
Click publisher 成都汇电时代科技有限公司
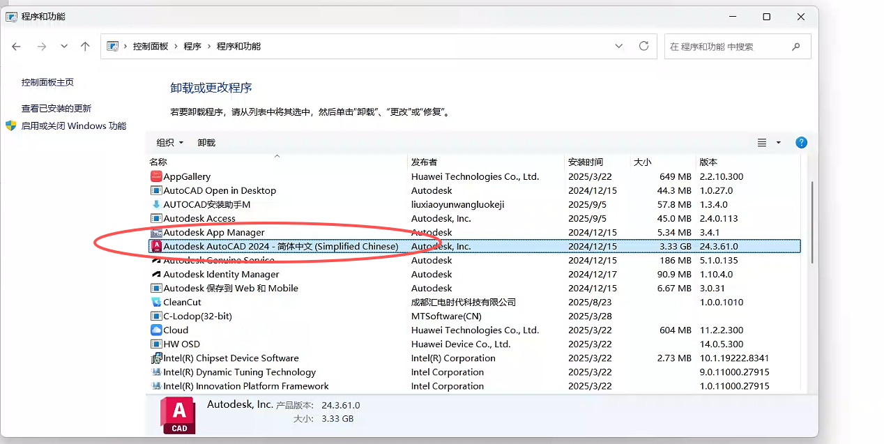tap(464, 302)
